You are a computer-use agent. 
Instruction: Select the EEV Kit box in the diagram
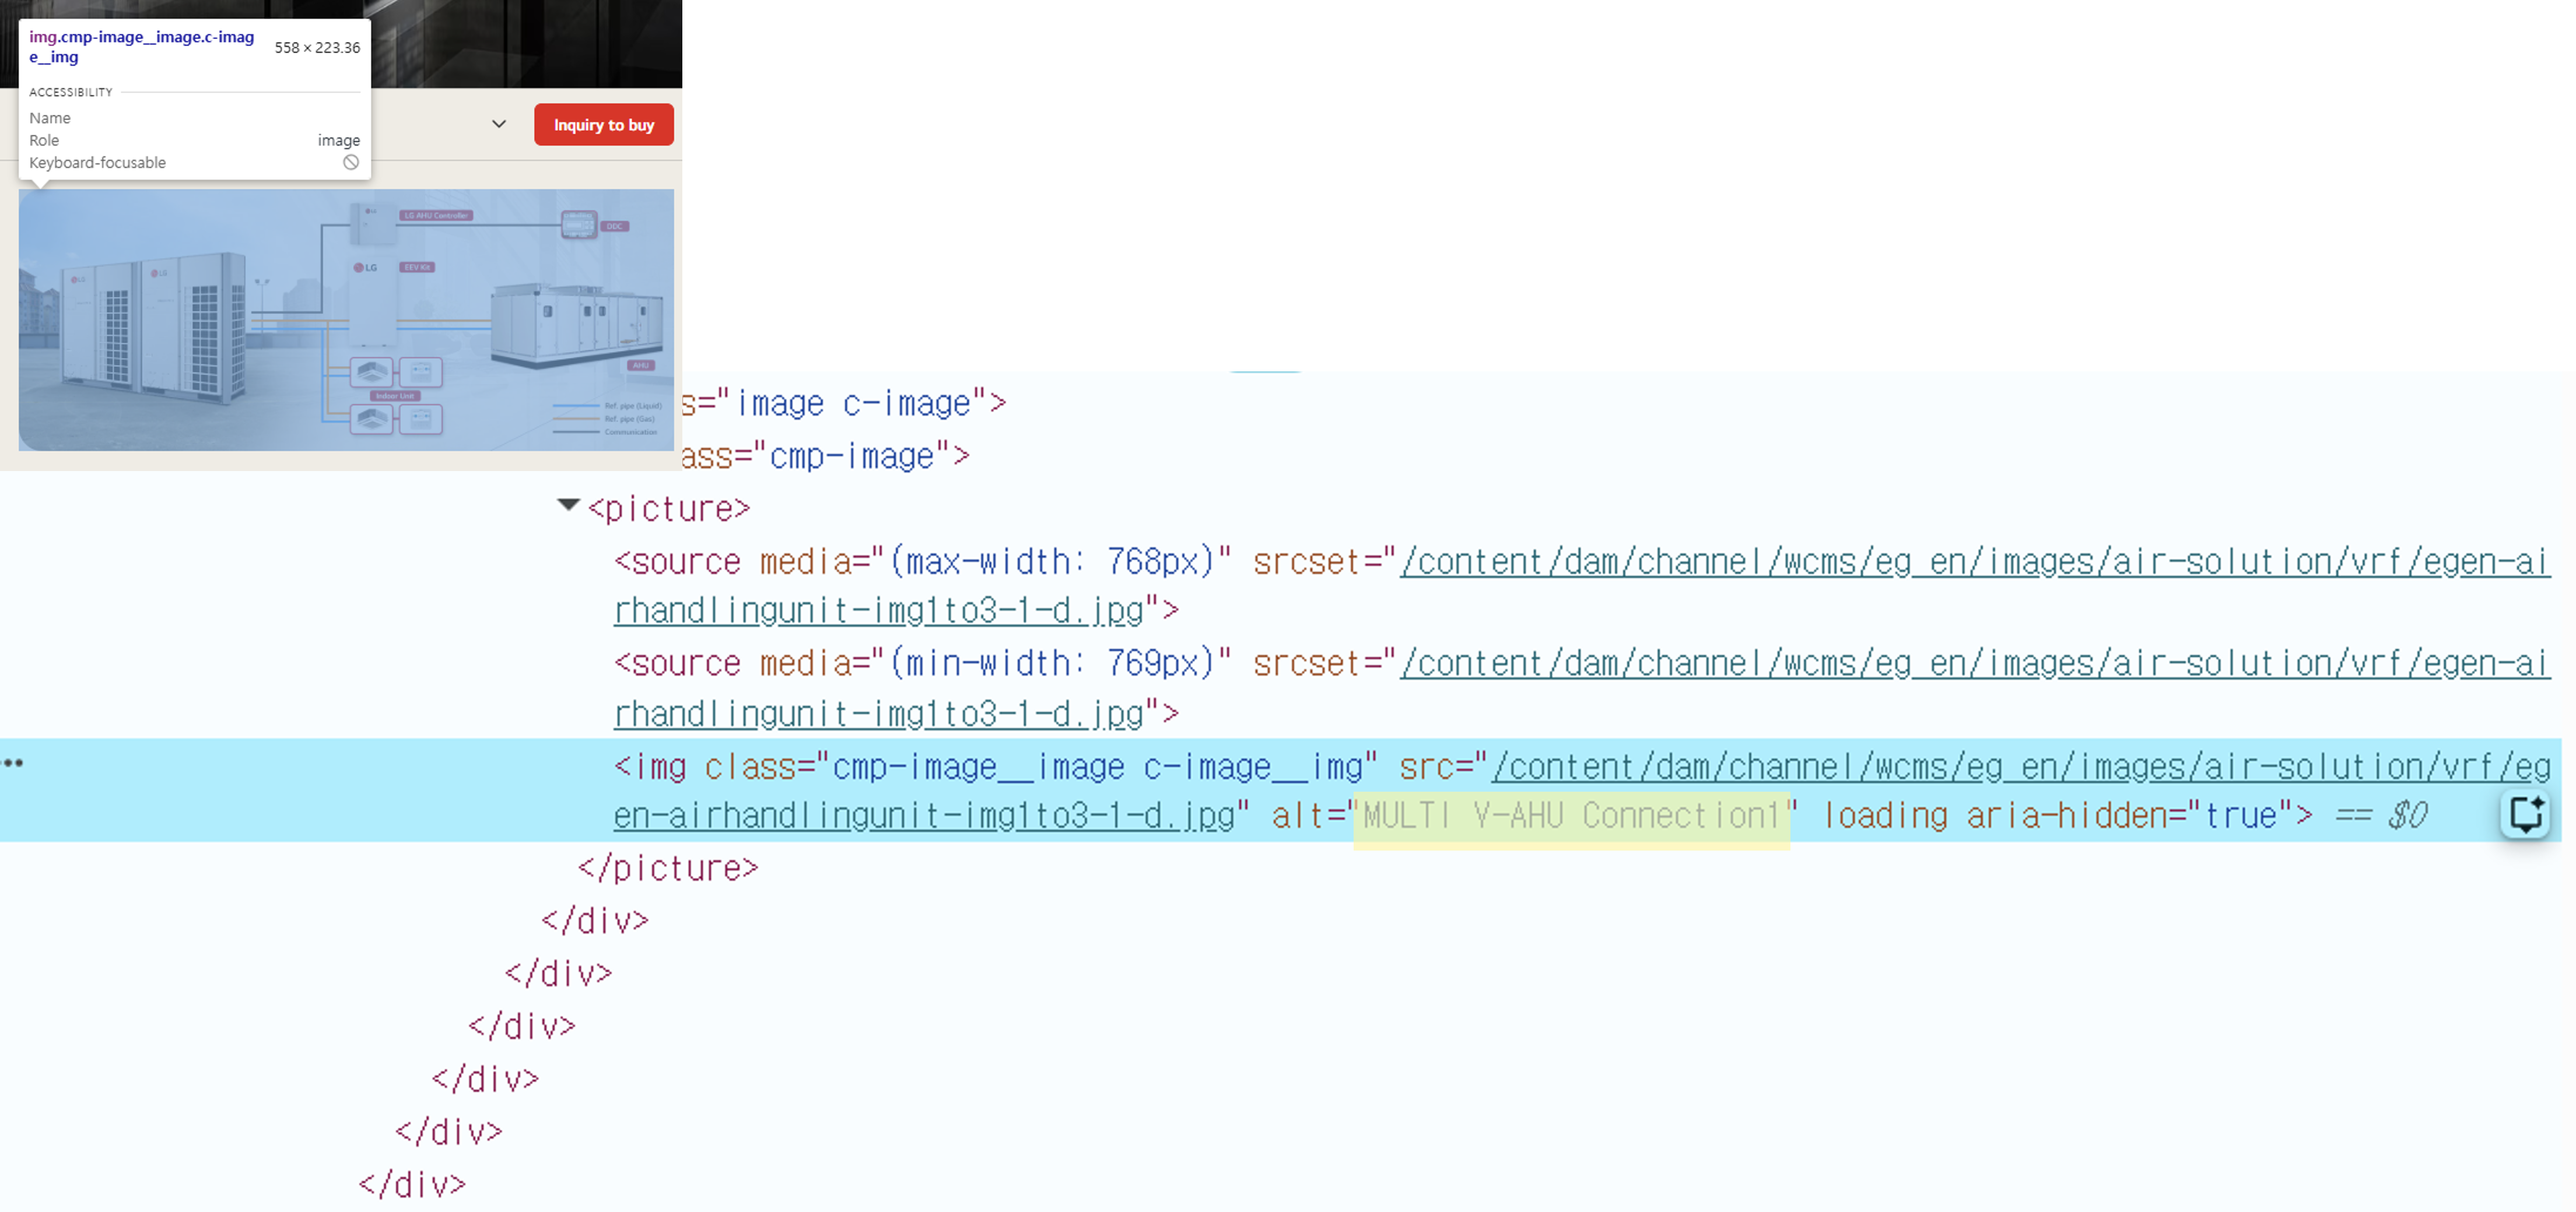418,268
